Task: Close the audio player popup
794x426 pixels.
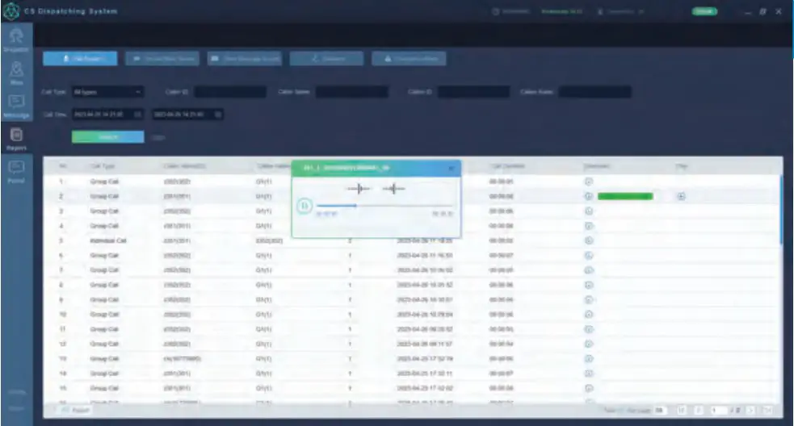Action: 452,169
